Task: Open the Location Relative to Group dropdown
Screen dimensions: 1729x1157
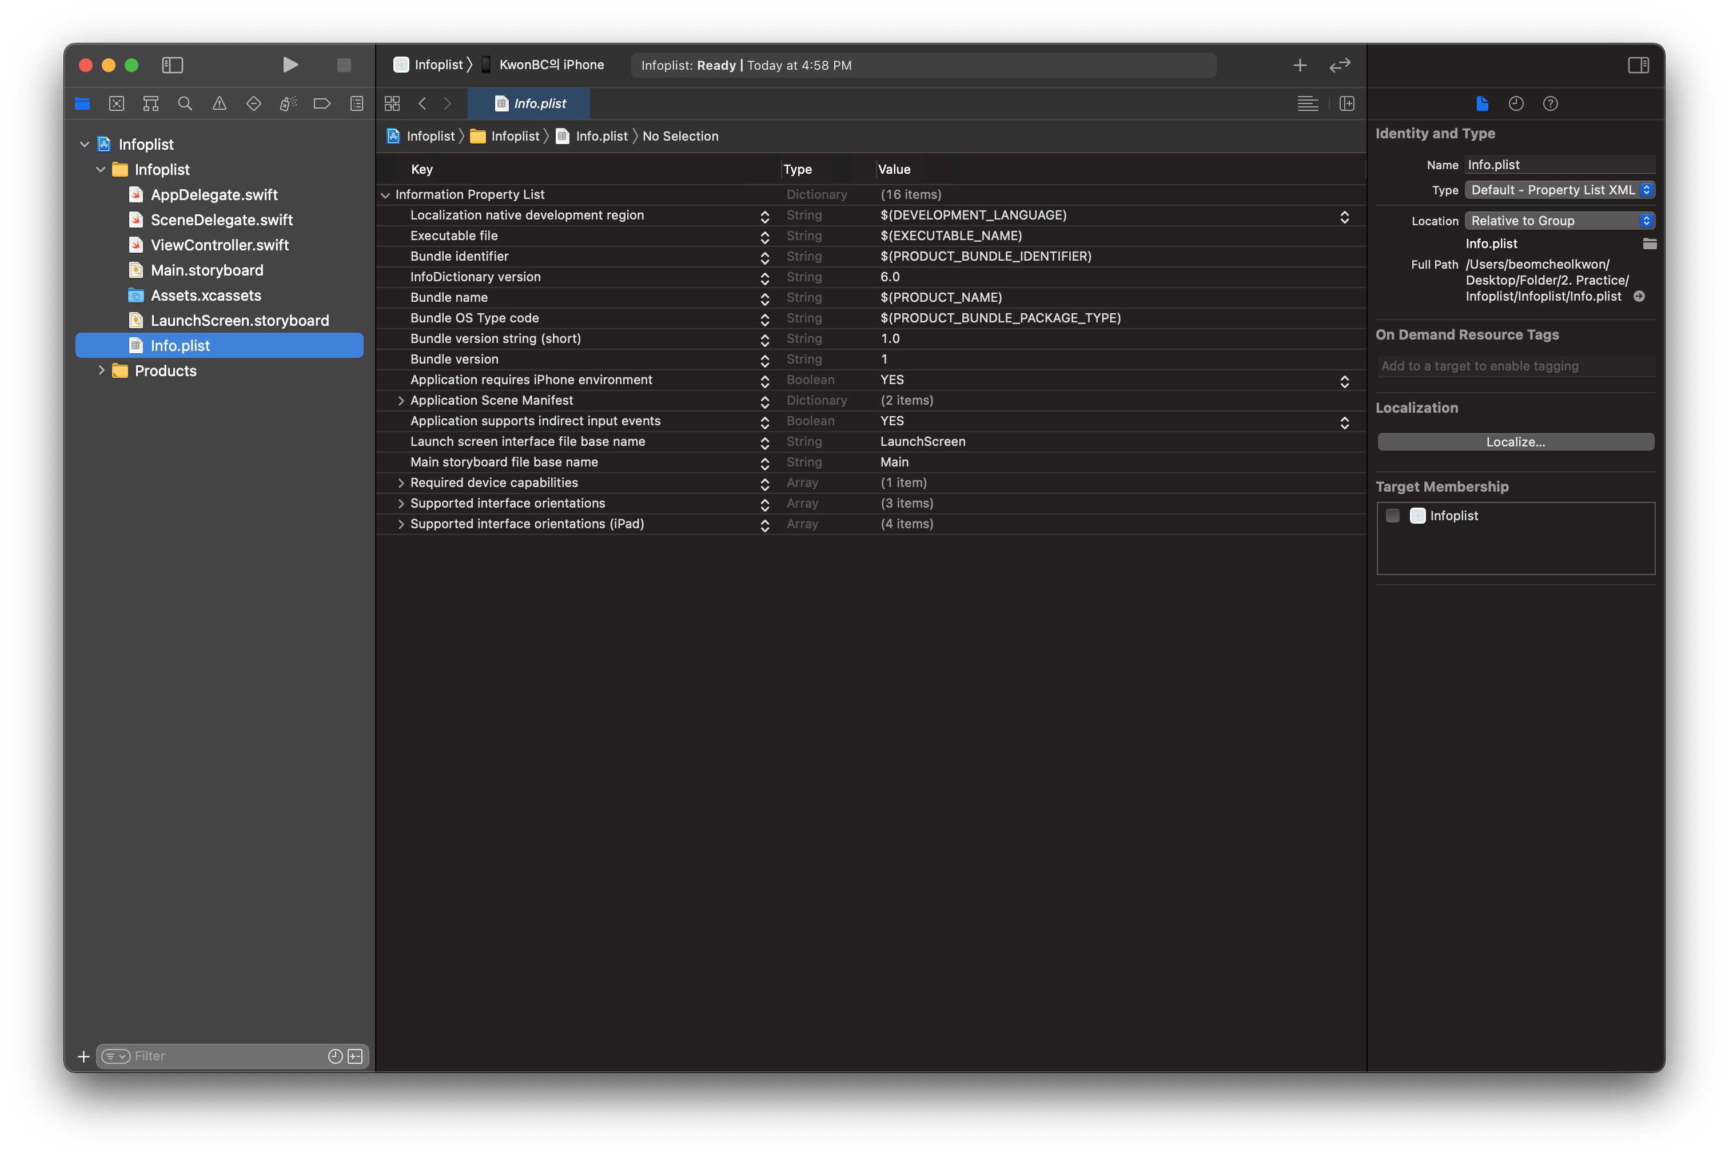Action: click(1559, 221)
